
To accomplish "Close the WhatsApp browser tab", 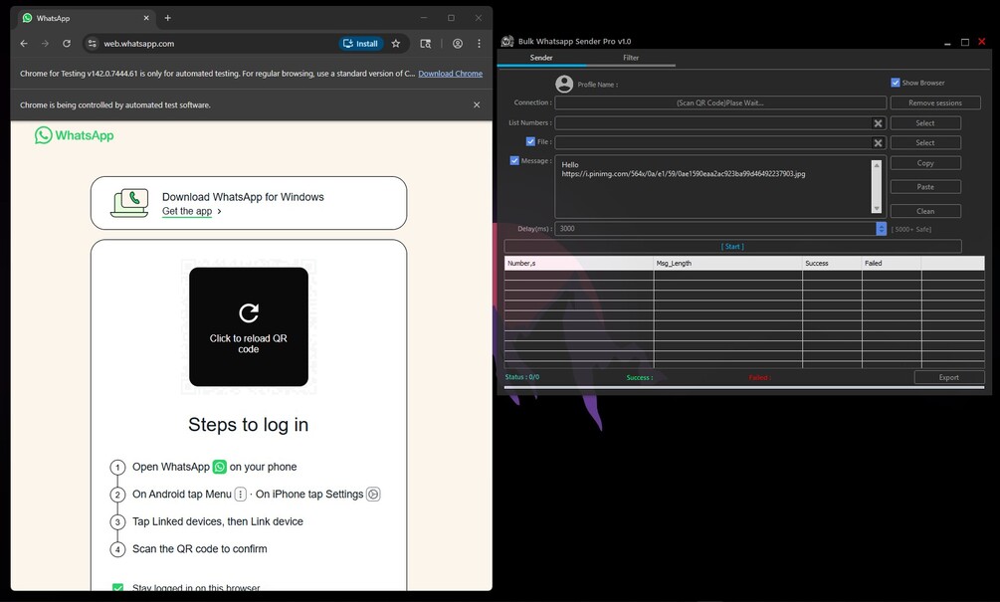I will [146, 18].
